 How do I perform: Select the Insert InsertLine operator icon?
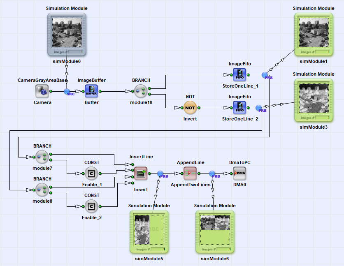click(140, 173)
